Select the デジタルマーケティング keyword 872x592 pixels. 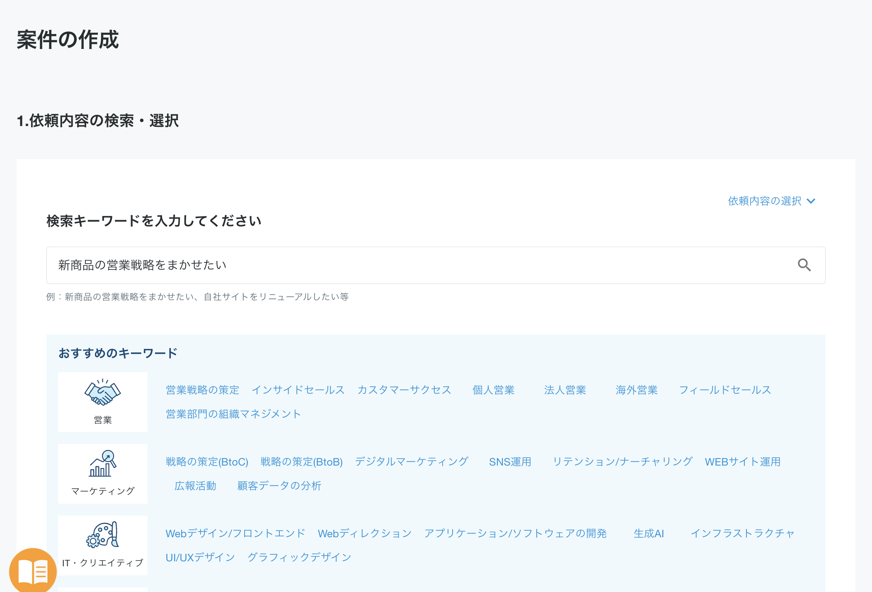point(412,461)
